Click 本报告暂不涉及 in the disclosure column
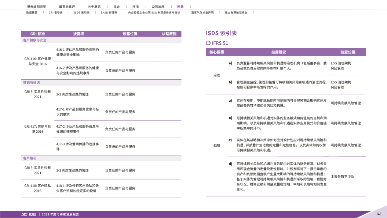Image resolution: width=387 pixels, height=218 pixels. tap(342, 177)
